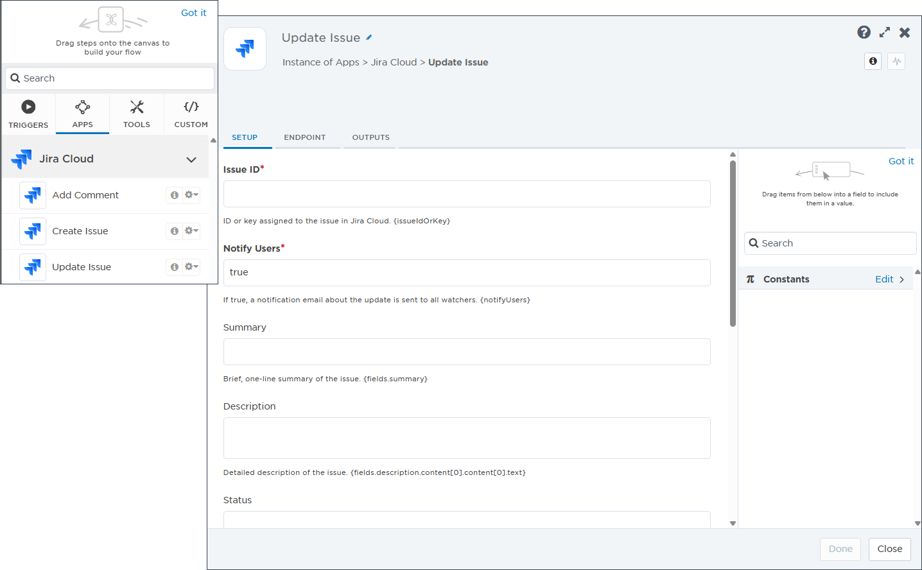922x570 pixels.
Task: Dismiss data panel hint with Got it
Action: [901, 161]
